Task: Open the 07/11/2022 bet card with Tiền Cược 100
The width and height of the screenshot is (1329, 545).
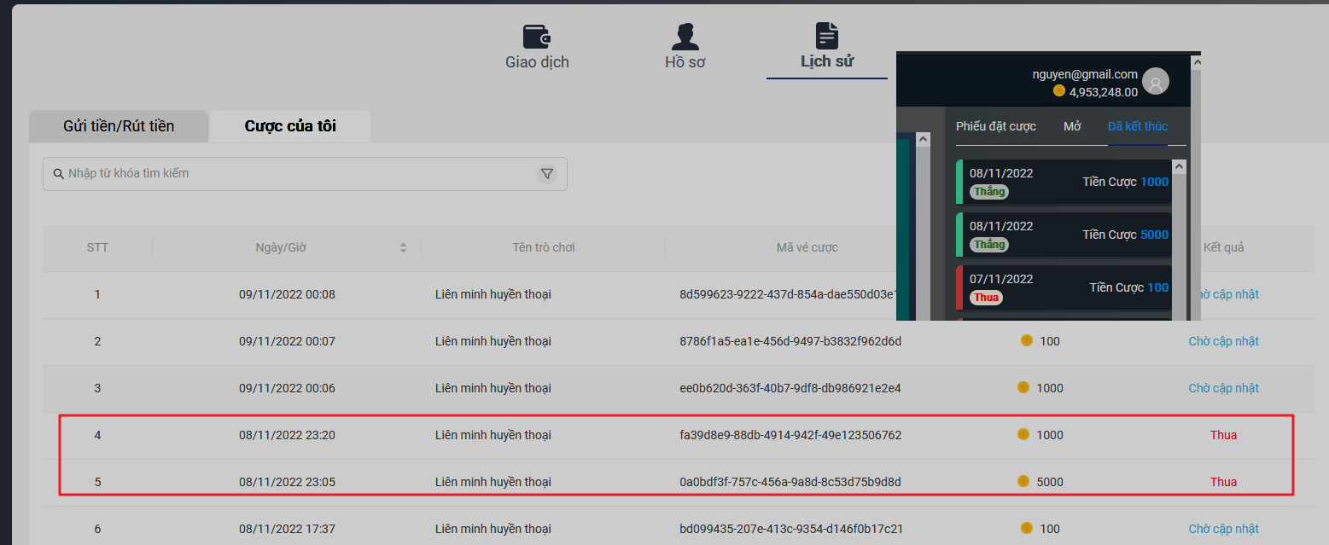Action: [x=1064, y=287]
